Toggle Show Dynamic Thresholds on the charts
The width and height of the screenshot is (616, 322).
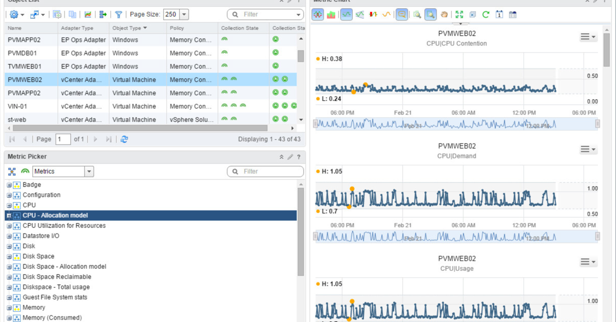(x=345, y=15)
